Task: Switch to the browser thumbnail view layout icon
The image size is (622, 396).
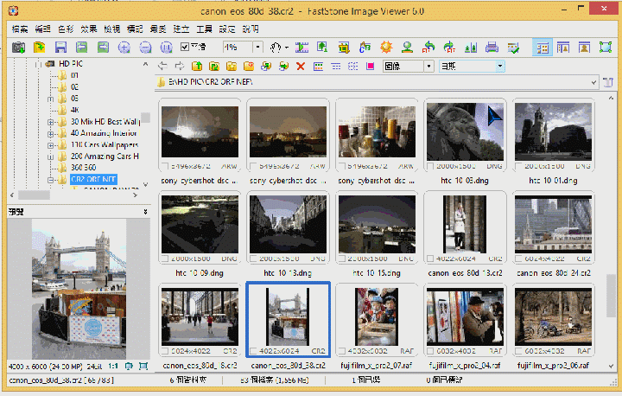Action: point(543,48)
